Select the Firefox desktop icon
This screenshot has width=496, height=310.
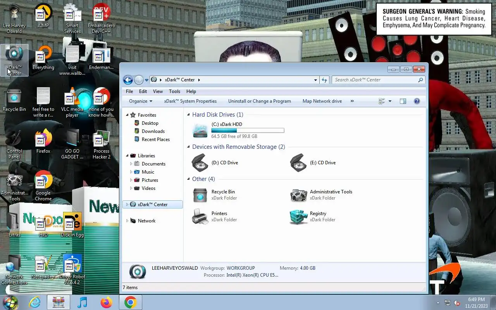tap(43, 141)
